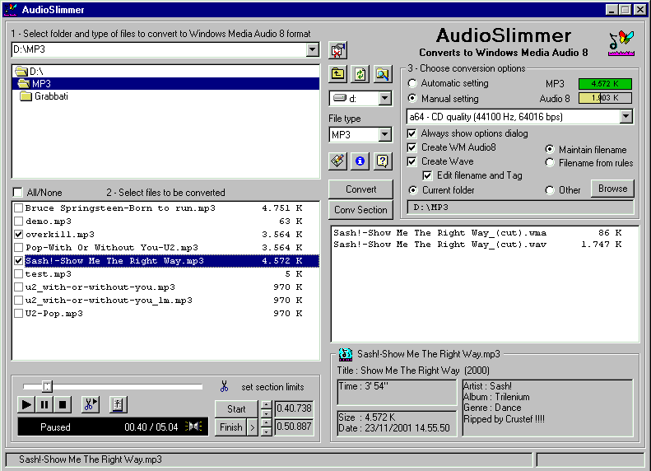651x471 pixels.
Task: Click the Browse button
Action: [x=612, y=189]
